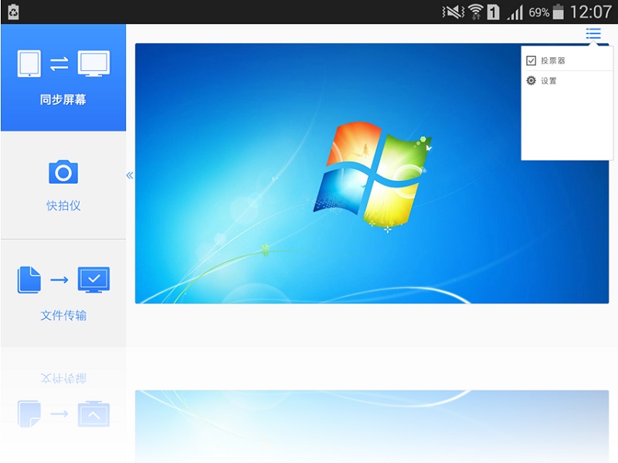Click the 同步屏幕 label

[63, 100]
